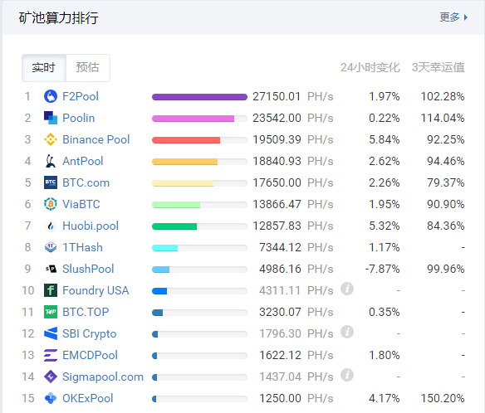Open the SBI Crypto link
This screenshot has width=485, height=413.
click(x=90, y=333)
